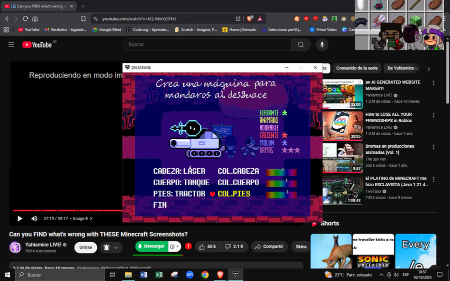Click red exclamation alert icon
The width and height of the screenshot is (450, 281).
coord(188,246)
